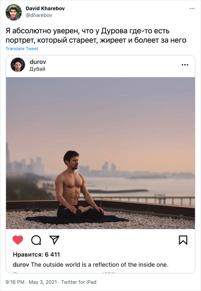This screenshot has height=291, width=201.
Task: Click the Translate Tweet link
Action: coord(22,49)
